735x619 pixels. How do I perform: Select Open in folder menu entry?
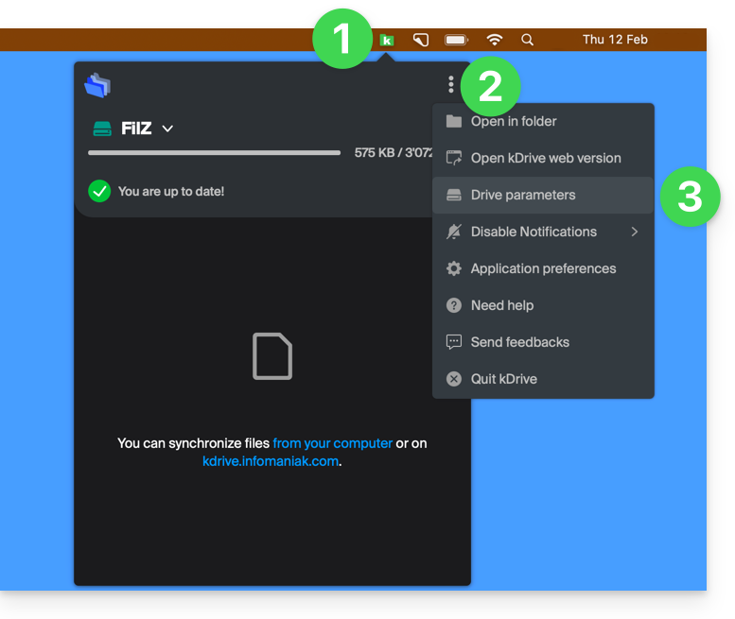click(514, 121)
